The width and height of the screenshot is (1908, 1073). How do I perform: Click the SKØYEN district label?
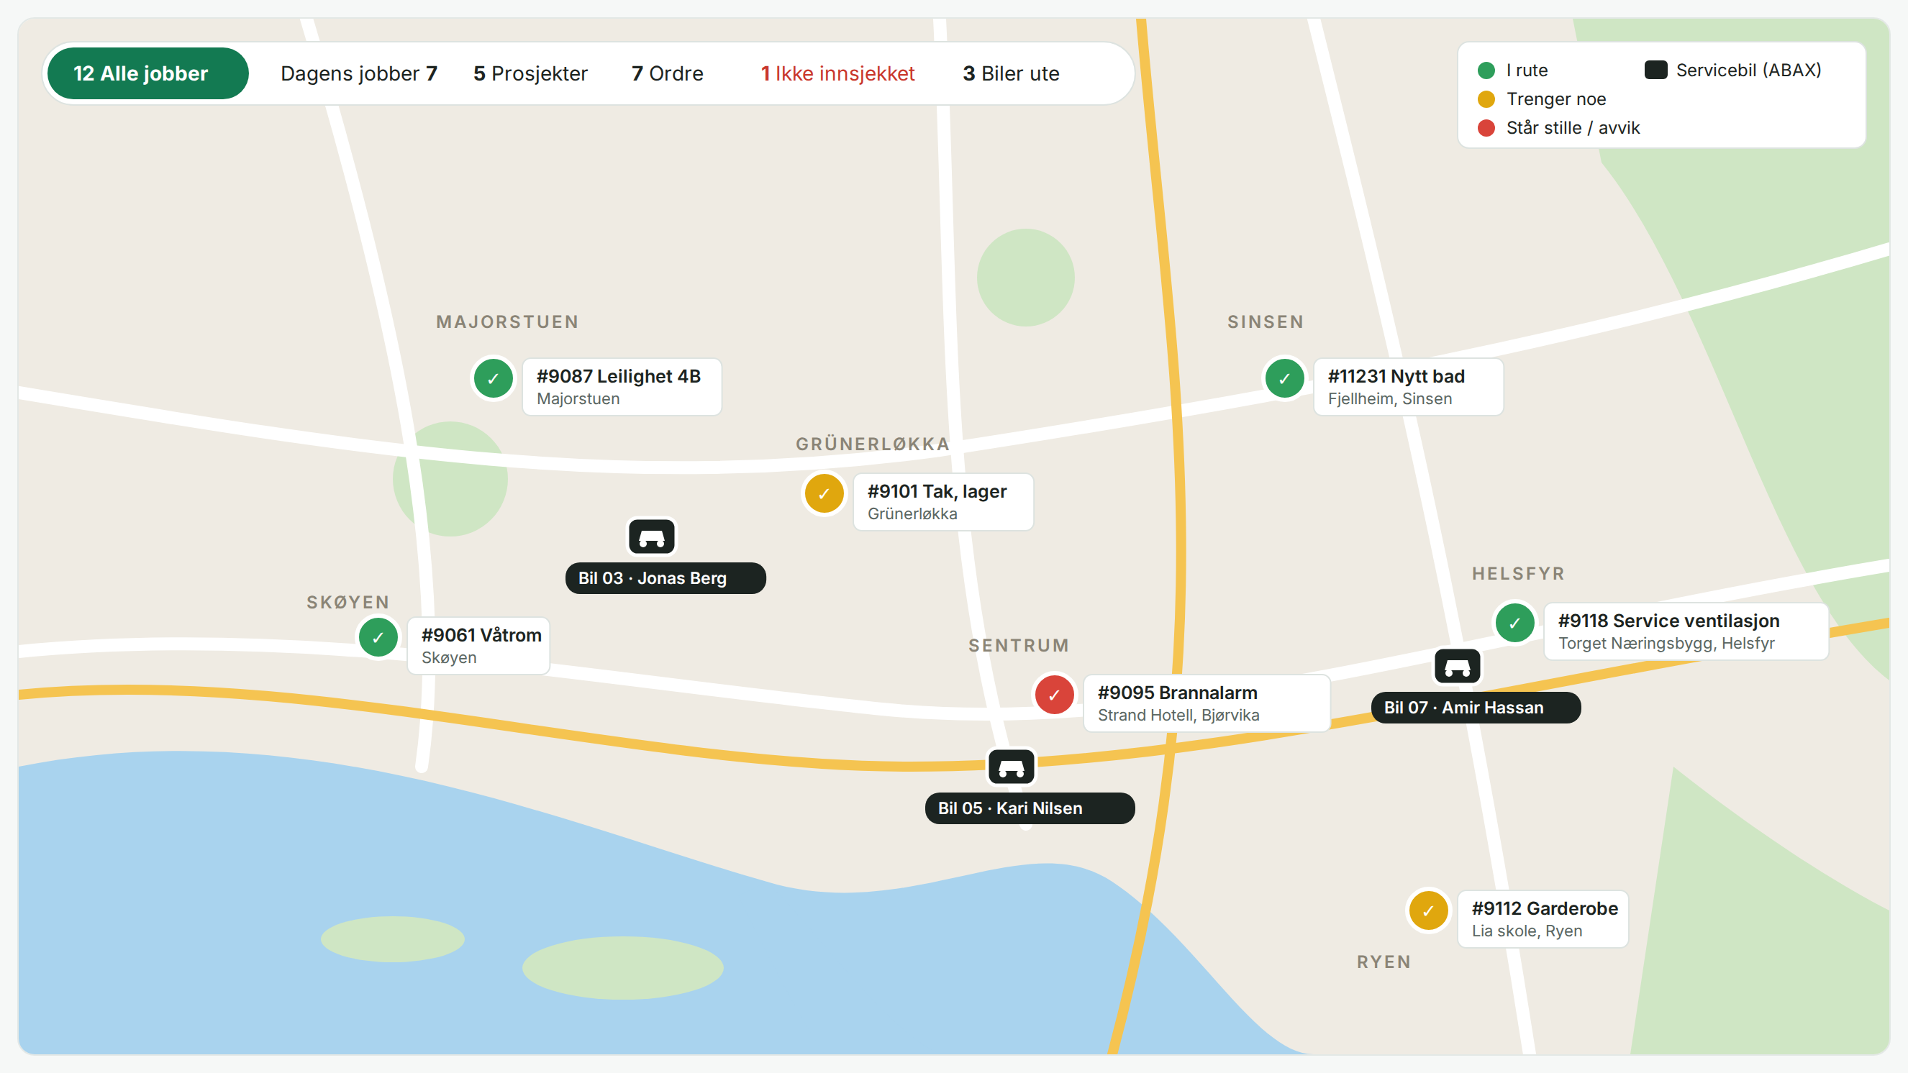tap(348, 602)
